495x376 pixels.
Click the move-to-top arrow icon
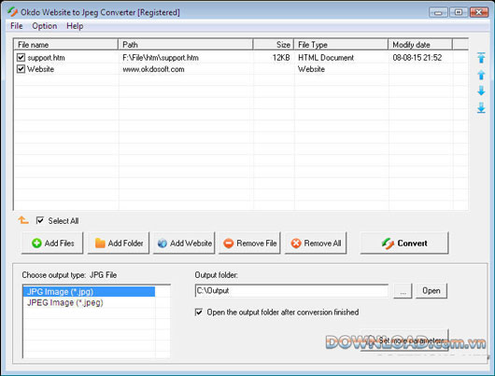[481, 58]
